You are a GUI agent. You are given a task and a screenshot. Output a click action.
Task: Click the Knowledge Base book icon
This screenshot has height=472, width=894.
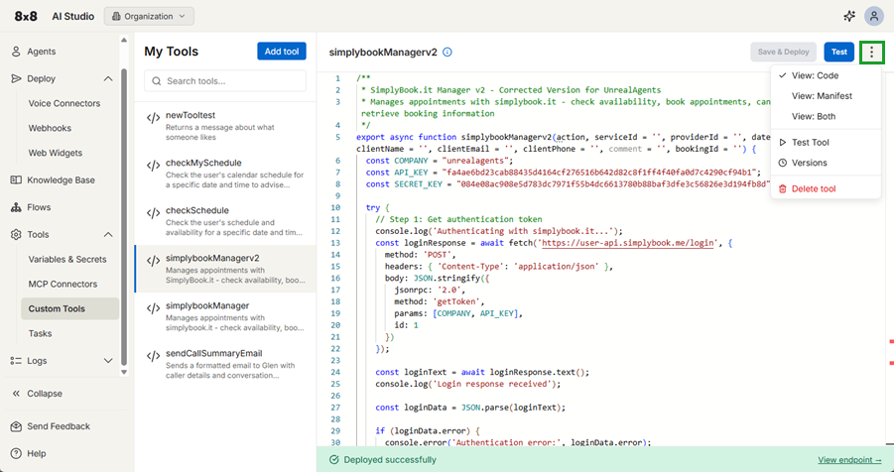16,180
